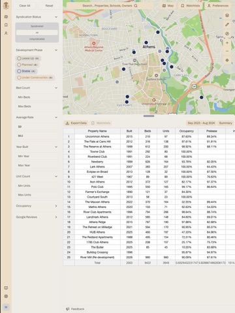Choose Syndicated in syndication status
This screenshot has height=313, width=235.
(37, 26)
